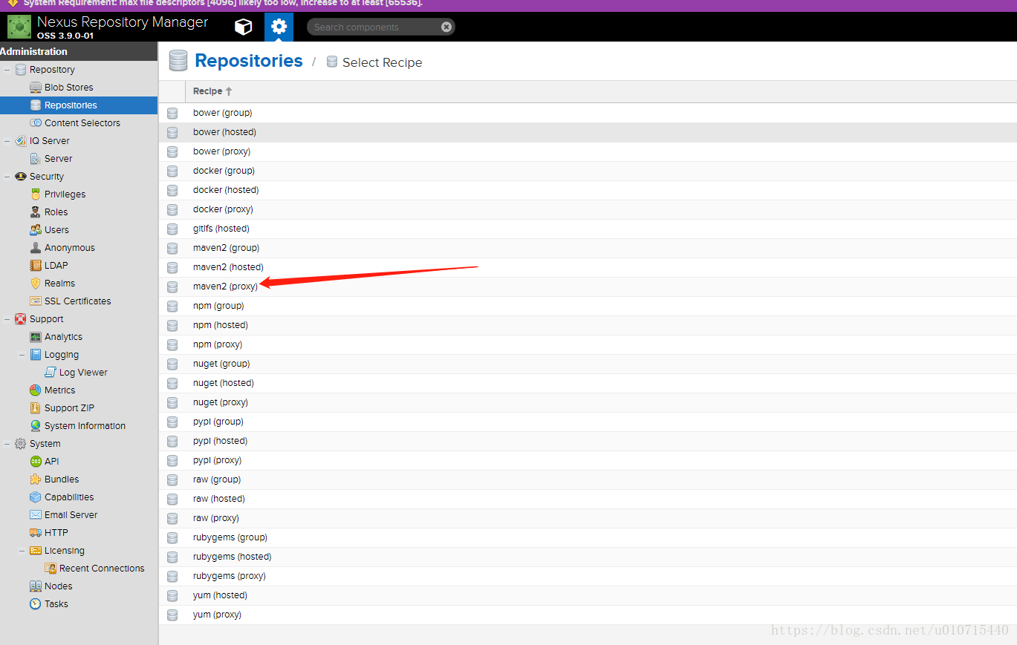Screen dimensions: 1017x645
Task: Open the Nodes icon
Action: point(35,586)
